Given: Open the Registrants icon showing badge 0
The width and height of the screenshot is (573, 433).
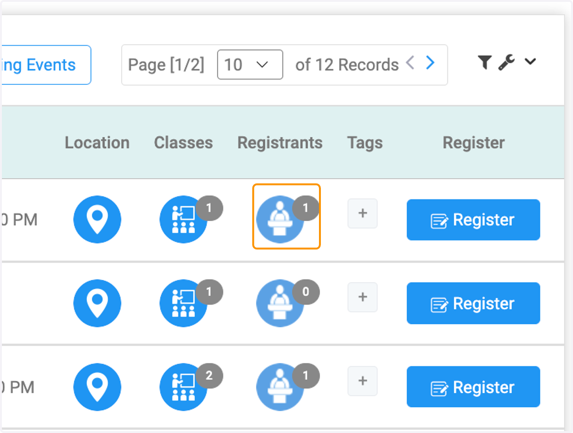Looking at the screenshot, I should 280,303.
